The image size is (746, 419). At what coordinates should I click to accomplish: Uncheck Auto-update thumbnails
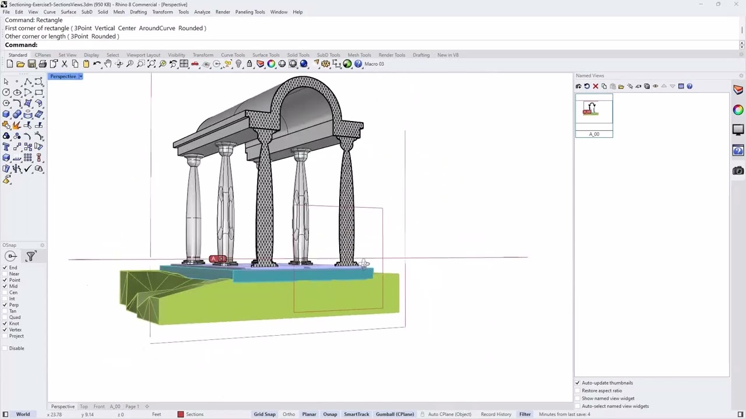click(x=578, y=383)
